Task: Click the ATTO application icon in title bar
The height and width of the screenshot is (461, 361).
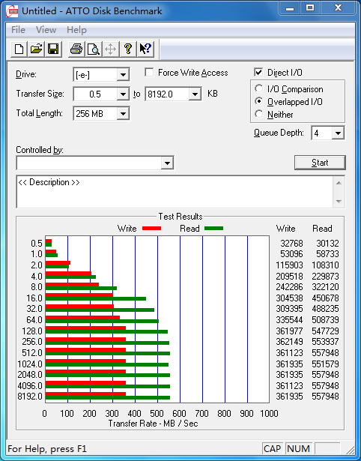Action: click(x=12, y=11)
